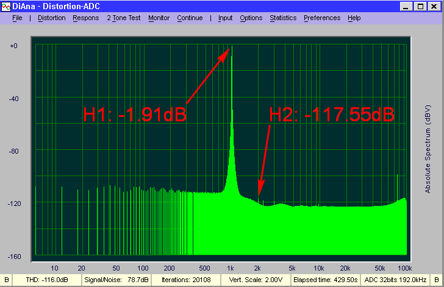
Task: Maximize the DiAna window
Action: coord(420,7)
